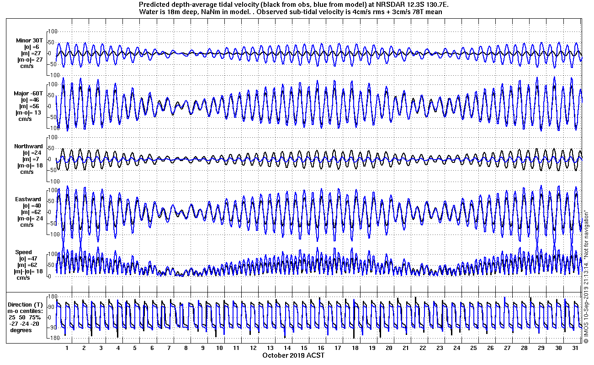Click 'm-o centiles:' label in Direction panel
Image resolution: width=594 pixels, height=365 pixels.
pyautogui.click(x=26, y=311)
